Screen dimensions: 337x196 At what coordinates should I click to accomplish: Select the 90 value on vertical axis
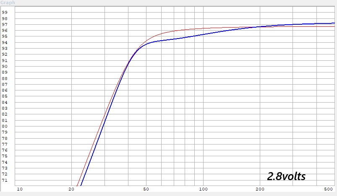pyautogui.click(x=5, y=66)
